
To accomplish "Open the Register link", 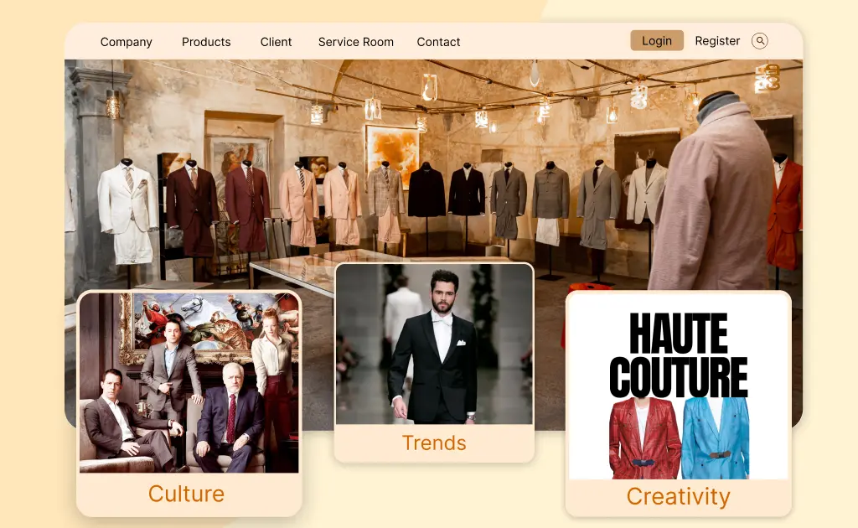I will [717, 41].
